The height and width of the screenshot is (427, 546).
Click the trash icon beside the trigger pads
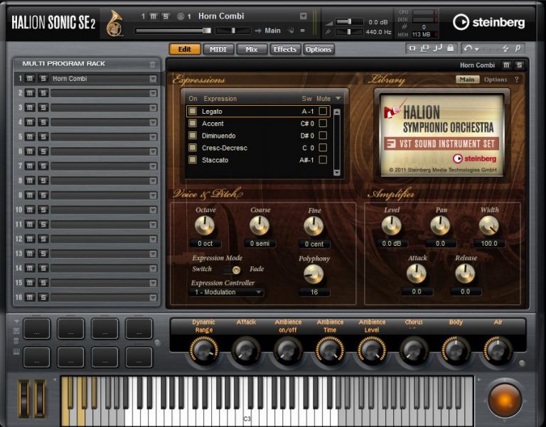[16, 341]
